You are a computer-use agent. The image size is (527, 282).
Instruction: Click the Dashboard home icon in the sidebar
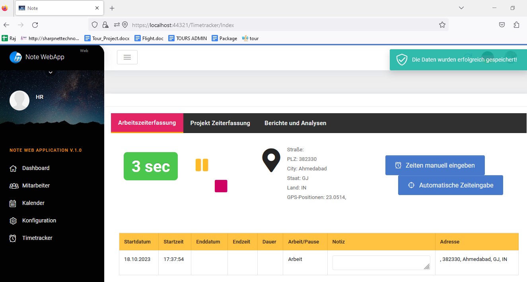click(x=13, y=168)
